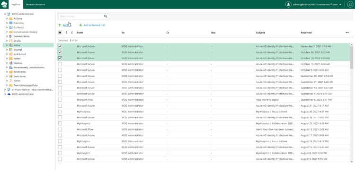Click the Journal folder icon

[x=10, y=50]
